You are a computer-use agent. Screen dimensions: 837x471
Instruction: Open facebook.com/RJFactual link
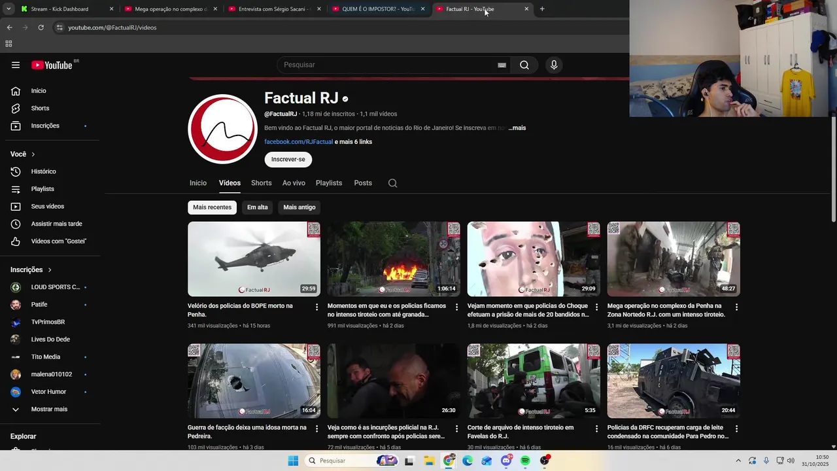(x=299, y=142)
